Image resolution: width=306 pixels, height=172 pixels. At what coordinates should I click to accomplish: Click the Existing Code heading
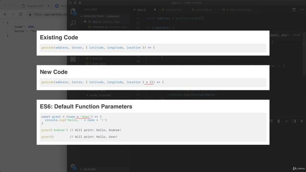coord(59,37)
